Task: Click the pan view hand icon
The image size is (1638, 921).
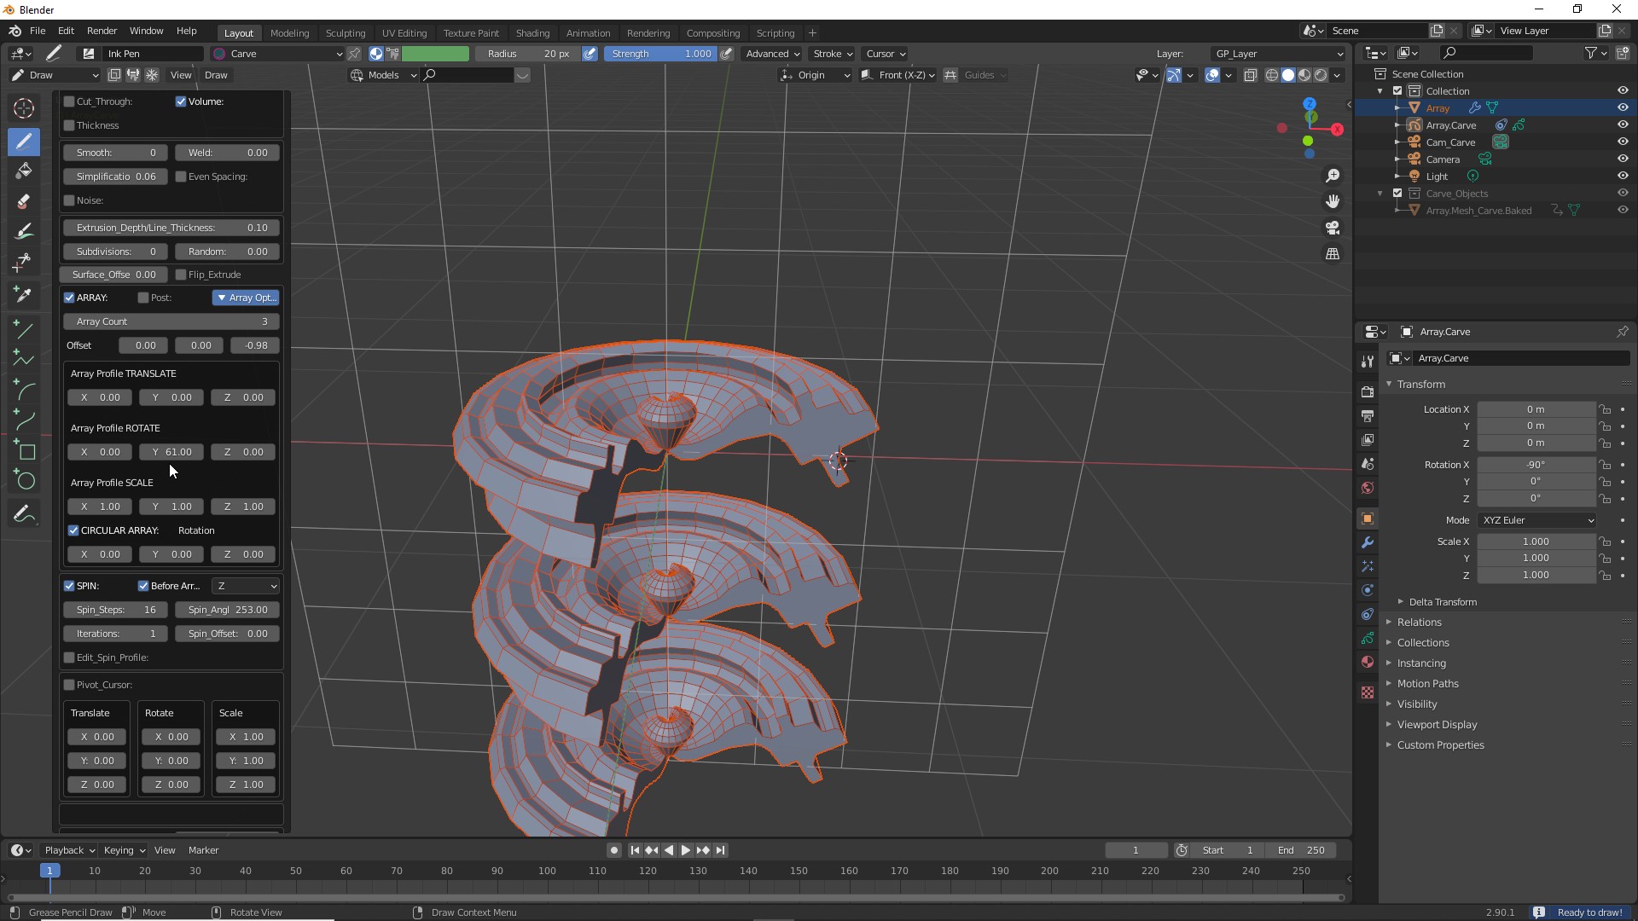Action: (1332, 201)
